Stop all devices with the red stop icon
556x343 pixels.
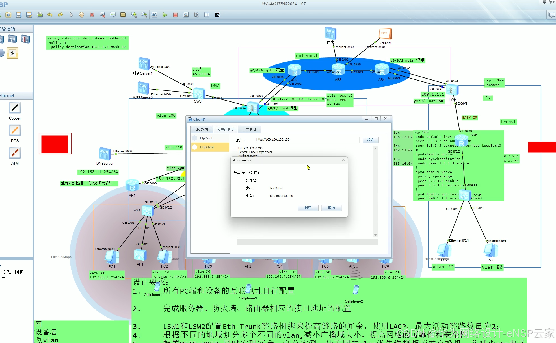click(175, 15)
